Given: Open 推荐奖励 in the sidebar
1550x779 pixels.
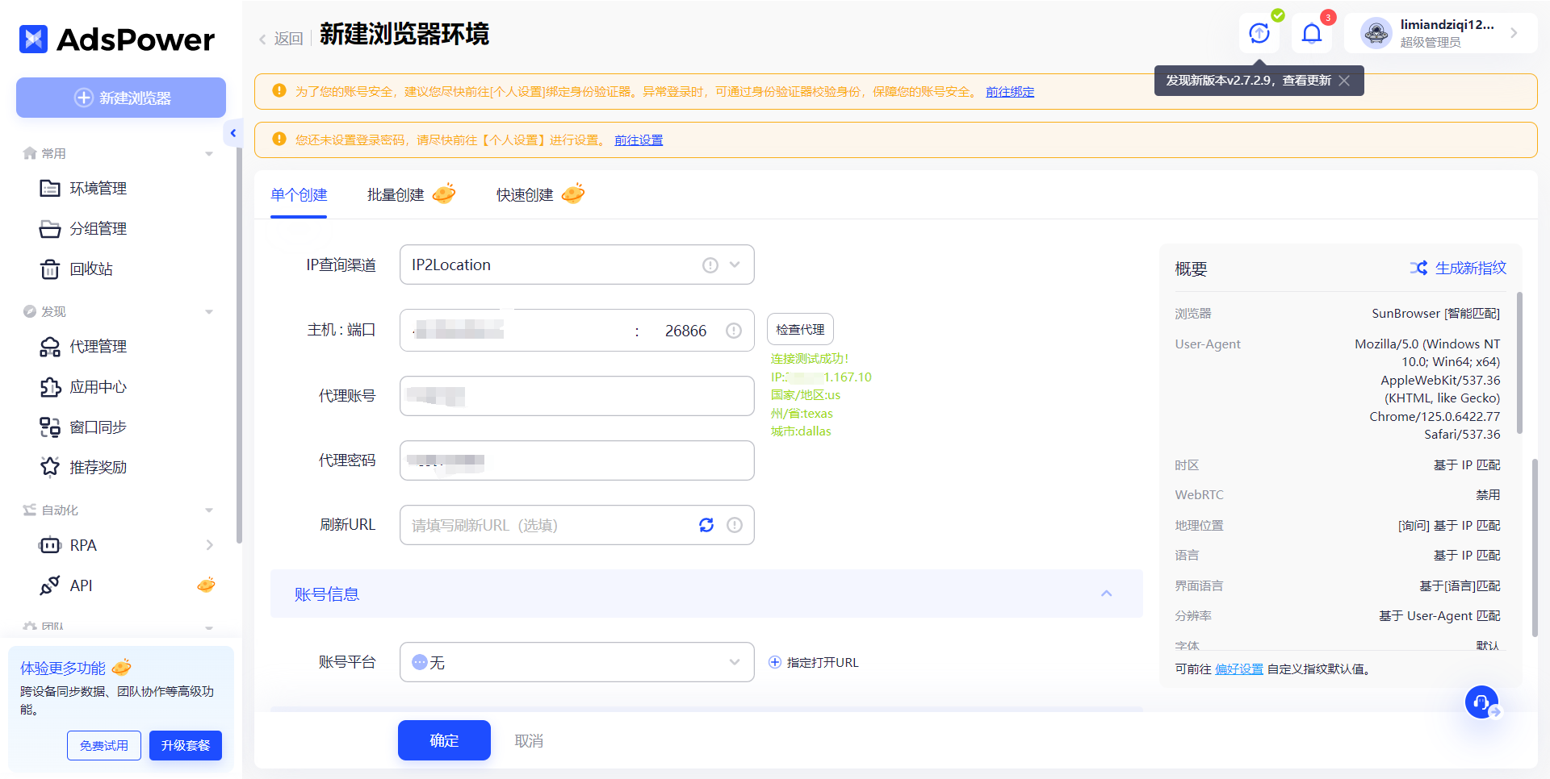Looking at the screenshot, I should (97, 466).
